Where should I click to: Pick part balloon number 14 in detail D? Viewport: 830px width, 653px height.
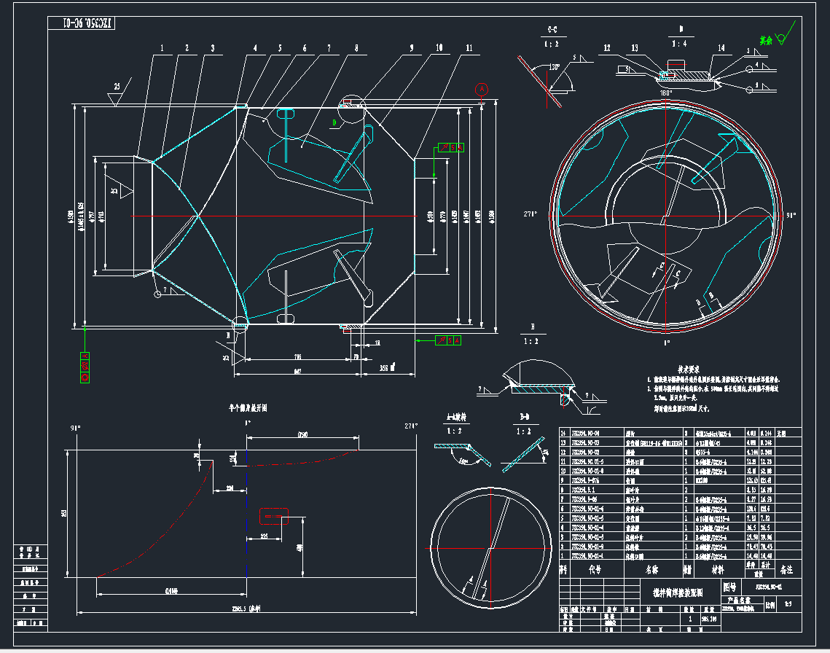[721, 48]
